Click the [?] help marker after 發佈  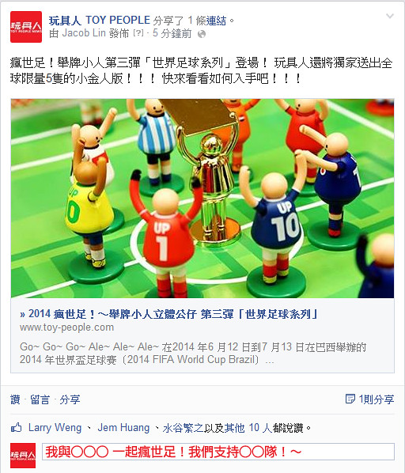[x=138, y=33]
